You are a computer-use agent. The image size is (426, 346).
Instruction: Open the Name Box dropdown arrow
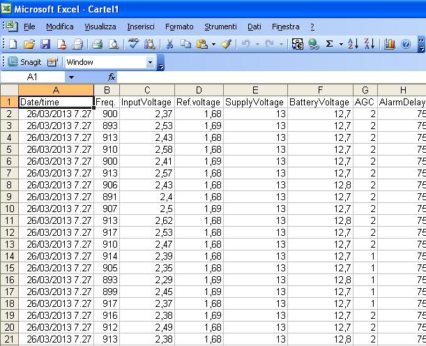[70, 77]
